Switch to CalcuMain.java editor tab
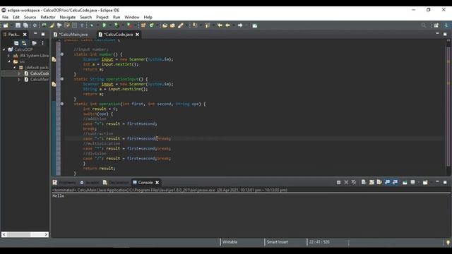452x254 pixels. point(71,35)
